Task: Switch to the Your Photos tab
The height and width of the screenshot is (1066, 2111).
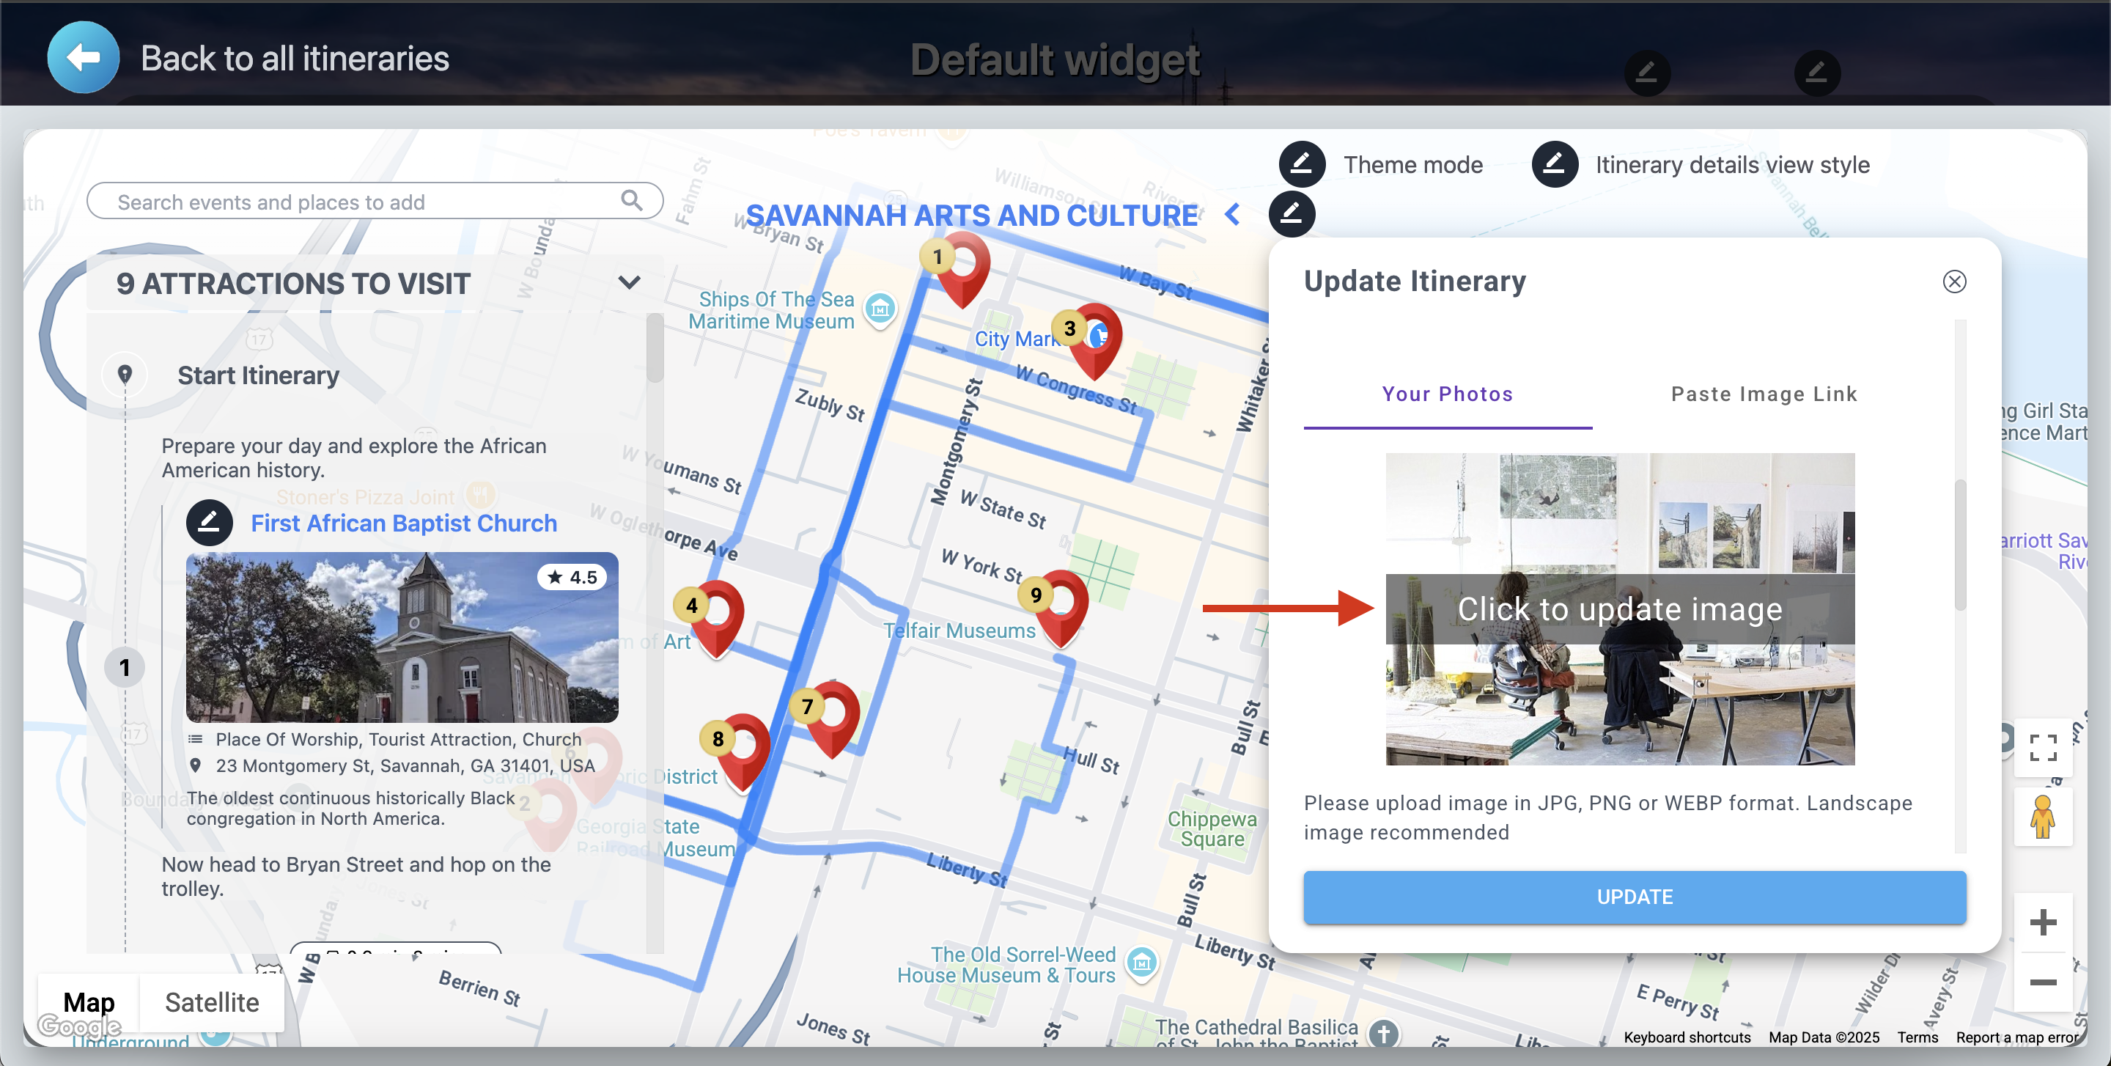Action: [x=1447, y=394]
